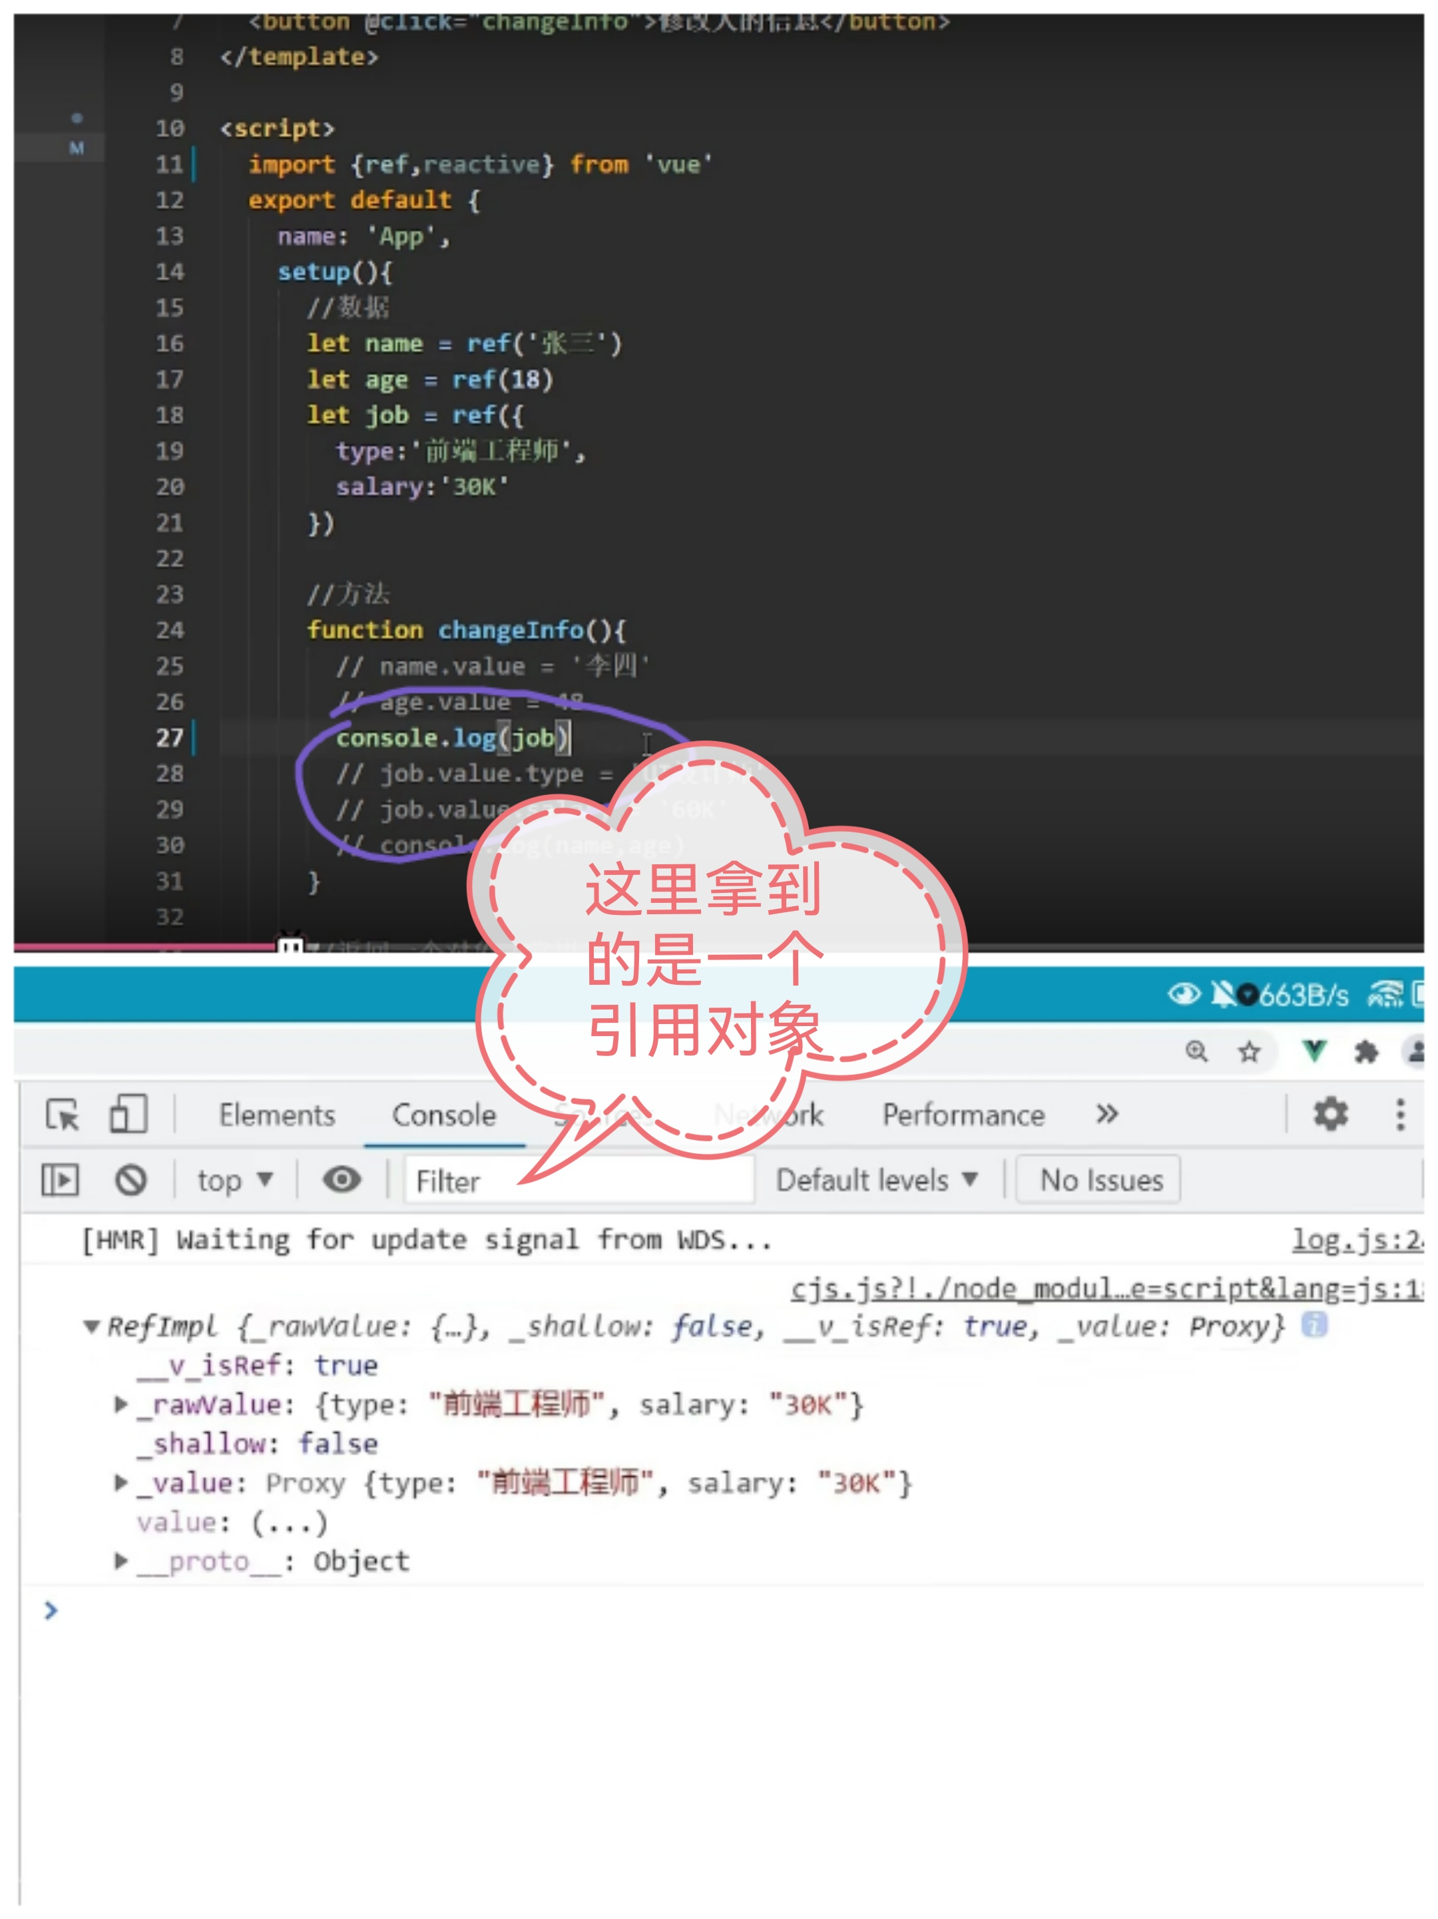Collapse the RefImpl object tree

[91, 1326]
